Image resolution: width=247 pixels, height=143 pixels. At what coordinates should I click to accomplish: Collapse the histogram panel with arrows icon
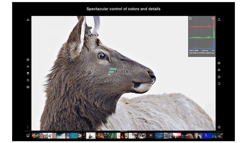[x=190, y=18]
